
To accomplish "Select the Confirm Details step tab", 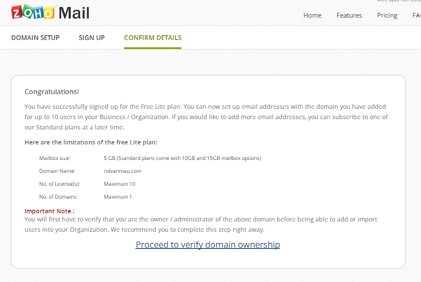I will tap(153, 38).
